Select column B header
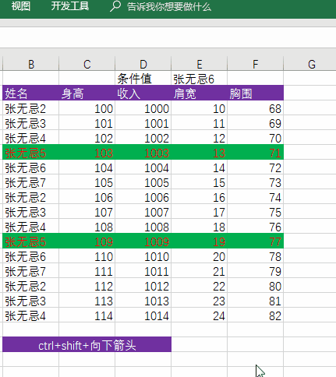The width and height of the screenshot is (336, 377). pos(31,64)
